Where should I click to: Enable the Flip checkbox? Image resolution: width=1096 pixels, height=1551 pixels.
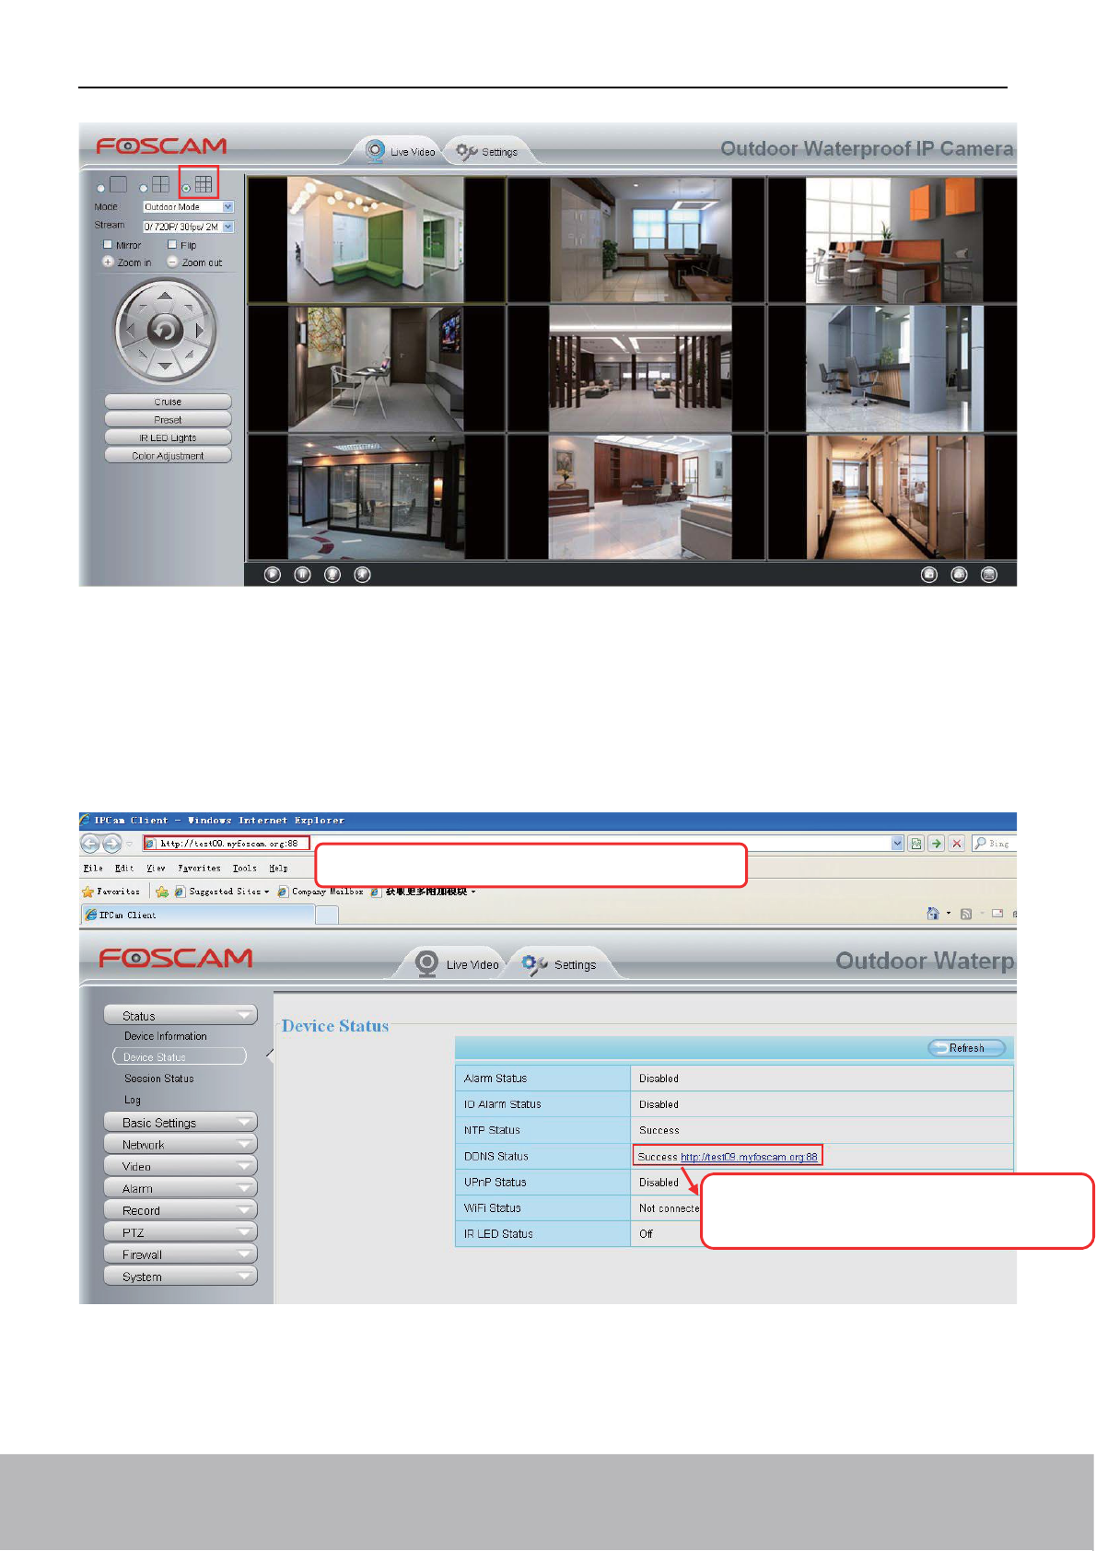point(172,244)
